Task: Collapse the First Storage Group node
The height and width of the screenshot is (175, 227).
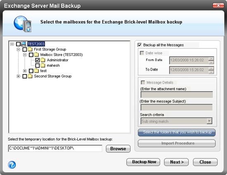Action: [x=18, y=49]
